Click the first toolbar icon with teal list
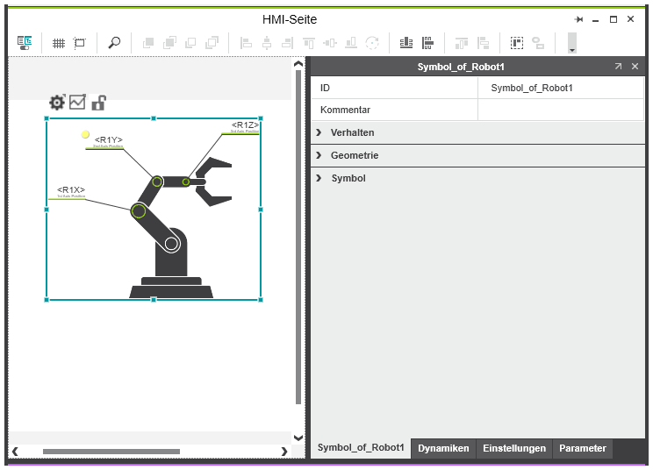This screenshot has height=470, width=653. [x=25, y=43]
